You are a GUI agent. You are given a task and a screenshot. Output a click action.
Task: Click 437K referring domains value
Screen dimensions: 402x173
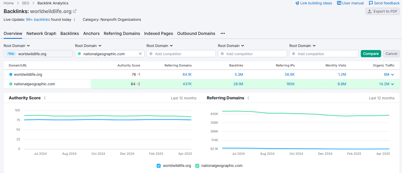(x=187, y=84)
